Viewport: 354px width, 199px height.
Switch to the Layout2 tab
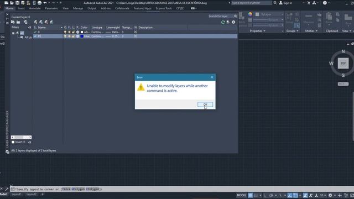click(31, 194)
